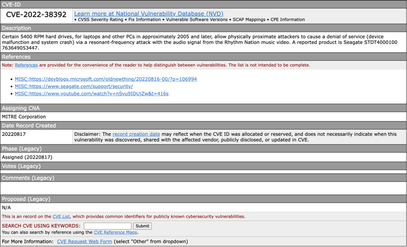Click the Assigning CNA section header
This screenshot has width=407, height=247.
[21, 108]
